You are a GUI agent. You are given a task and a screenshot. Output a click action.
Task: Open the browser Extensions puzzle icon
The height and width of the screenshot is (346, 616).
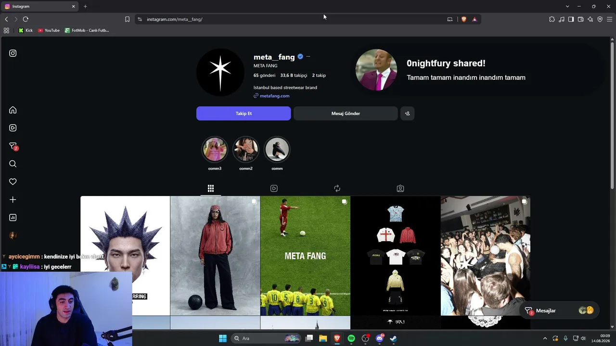(x=552, y=19)
